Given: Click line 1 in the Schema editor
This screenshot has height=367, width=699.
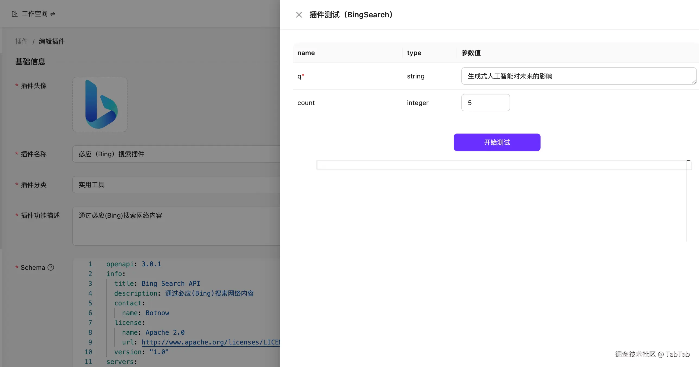Looking at the screenshot, I should pyautogui.click(x=134, y=264).
